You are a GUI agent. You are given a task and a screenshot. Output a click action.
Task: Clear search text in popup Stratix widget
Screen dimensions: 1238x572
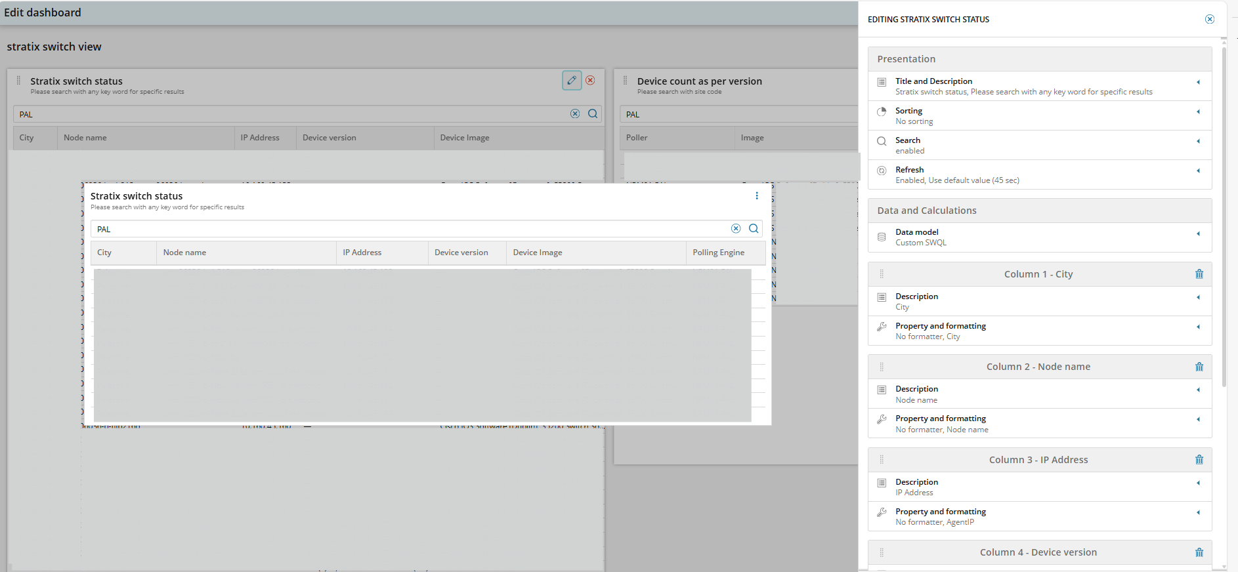coord(736,228)
